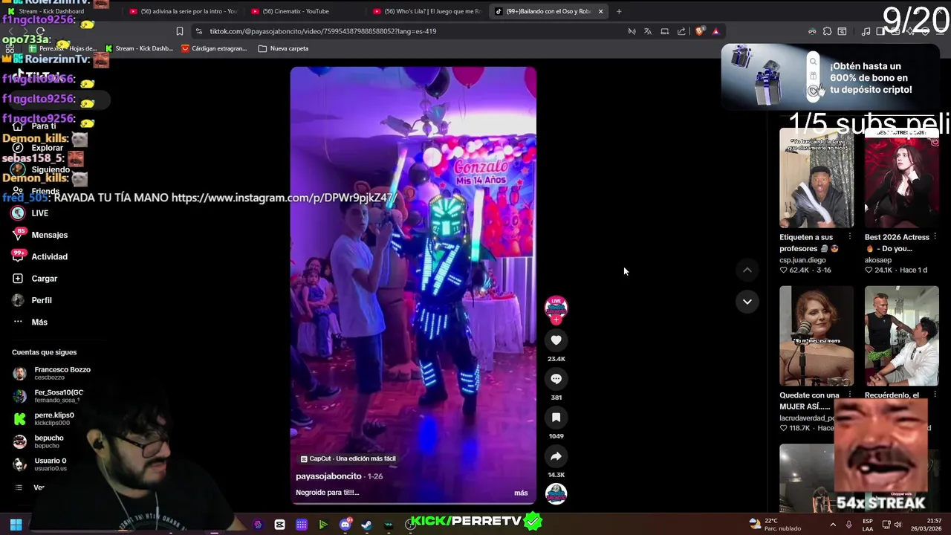Screen dimensions: 951x535
Task: Open Brave Shields lion icon
Action: click(699, 31)
